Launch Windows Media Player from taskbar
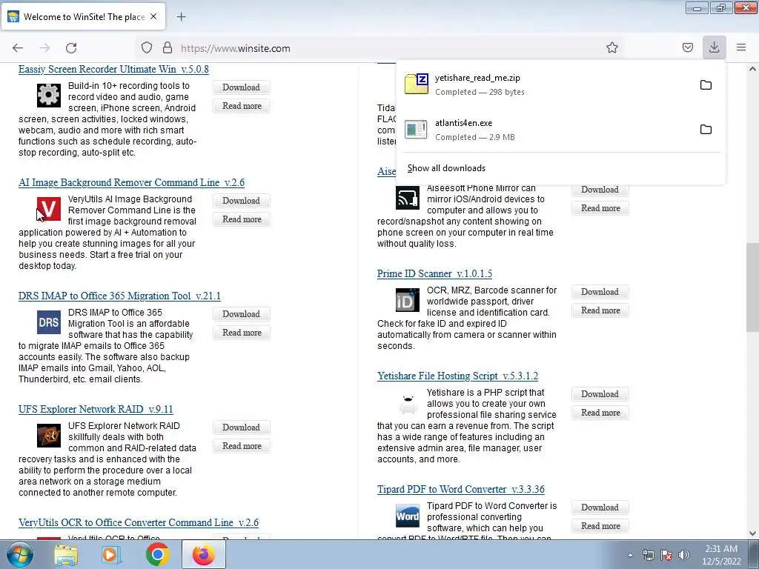Screen dimensions: 759x569 click(111, 555)
